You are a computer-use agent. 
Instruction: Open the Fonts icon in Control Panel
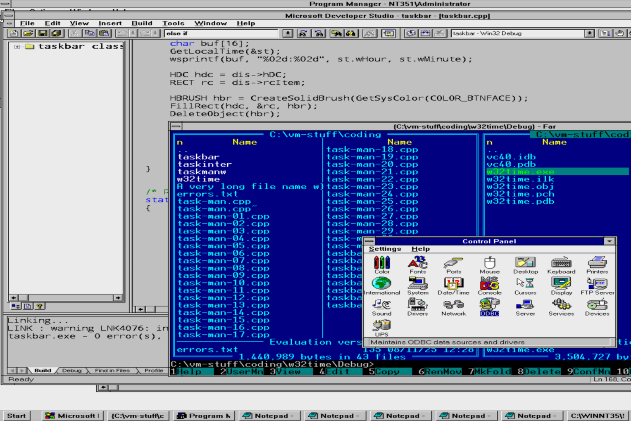[x=418, y=265]
